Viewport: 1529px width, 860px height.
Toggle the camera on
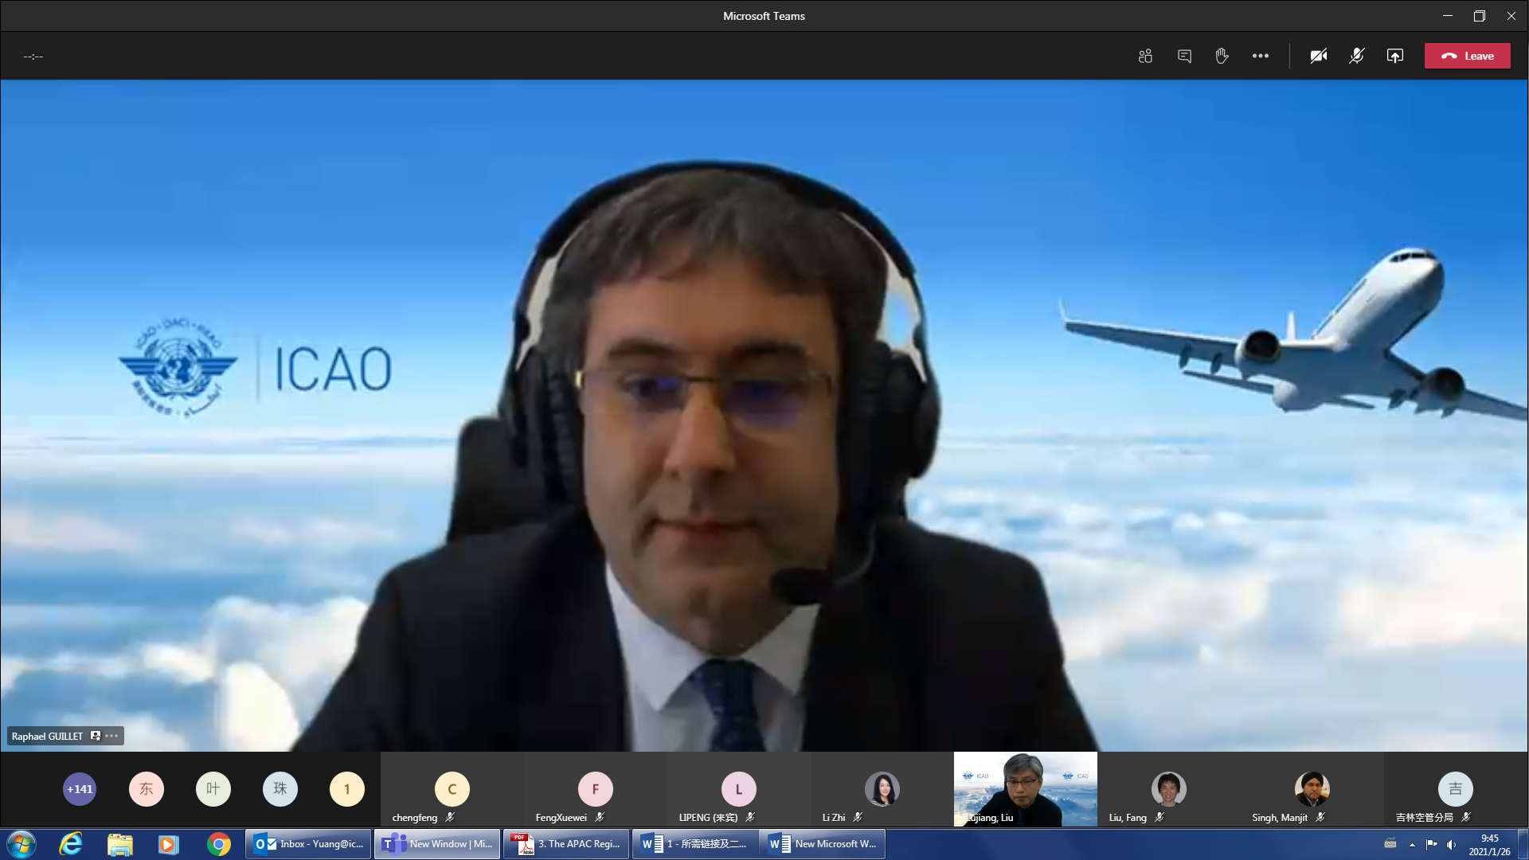(x=1318, y=56)
